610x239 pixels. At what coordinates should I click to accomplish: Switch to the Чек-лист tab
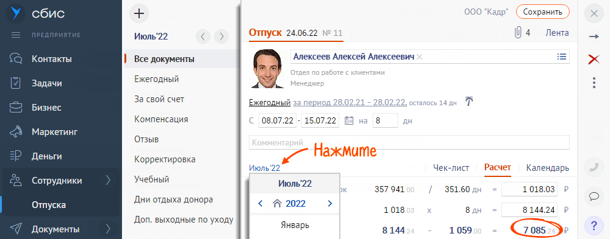tap(451, 168)
